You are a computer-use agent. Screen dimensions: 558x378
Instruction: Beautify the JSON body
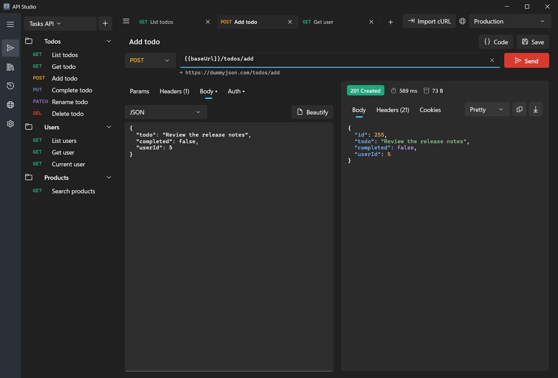coord(313,112)
